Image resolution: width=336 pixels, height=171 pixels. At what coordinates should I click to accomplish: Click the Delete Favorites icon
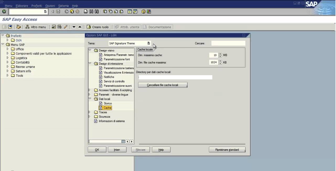59,27
